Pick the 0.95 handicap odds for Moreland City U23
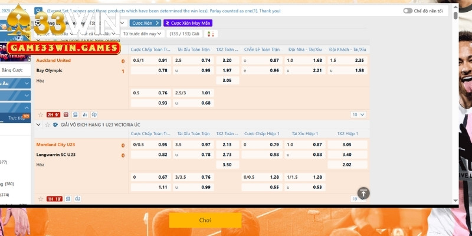 [162, 145]
